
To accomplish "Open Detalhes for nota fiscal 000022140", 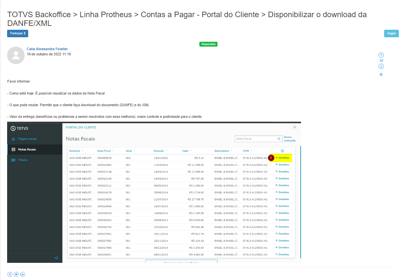I will point(282,179).
